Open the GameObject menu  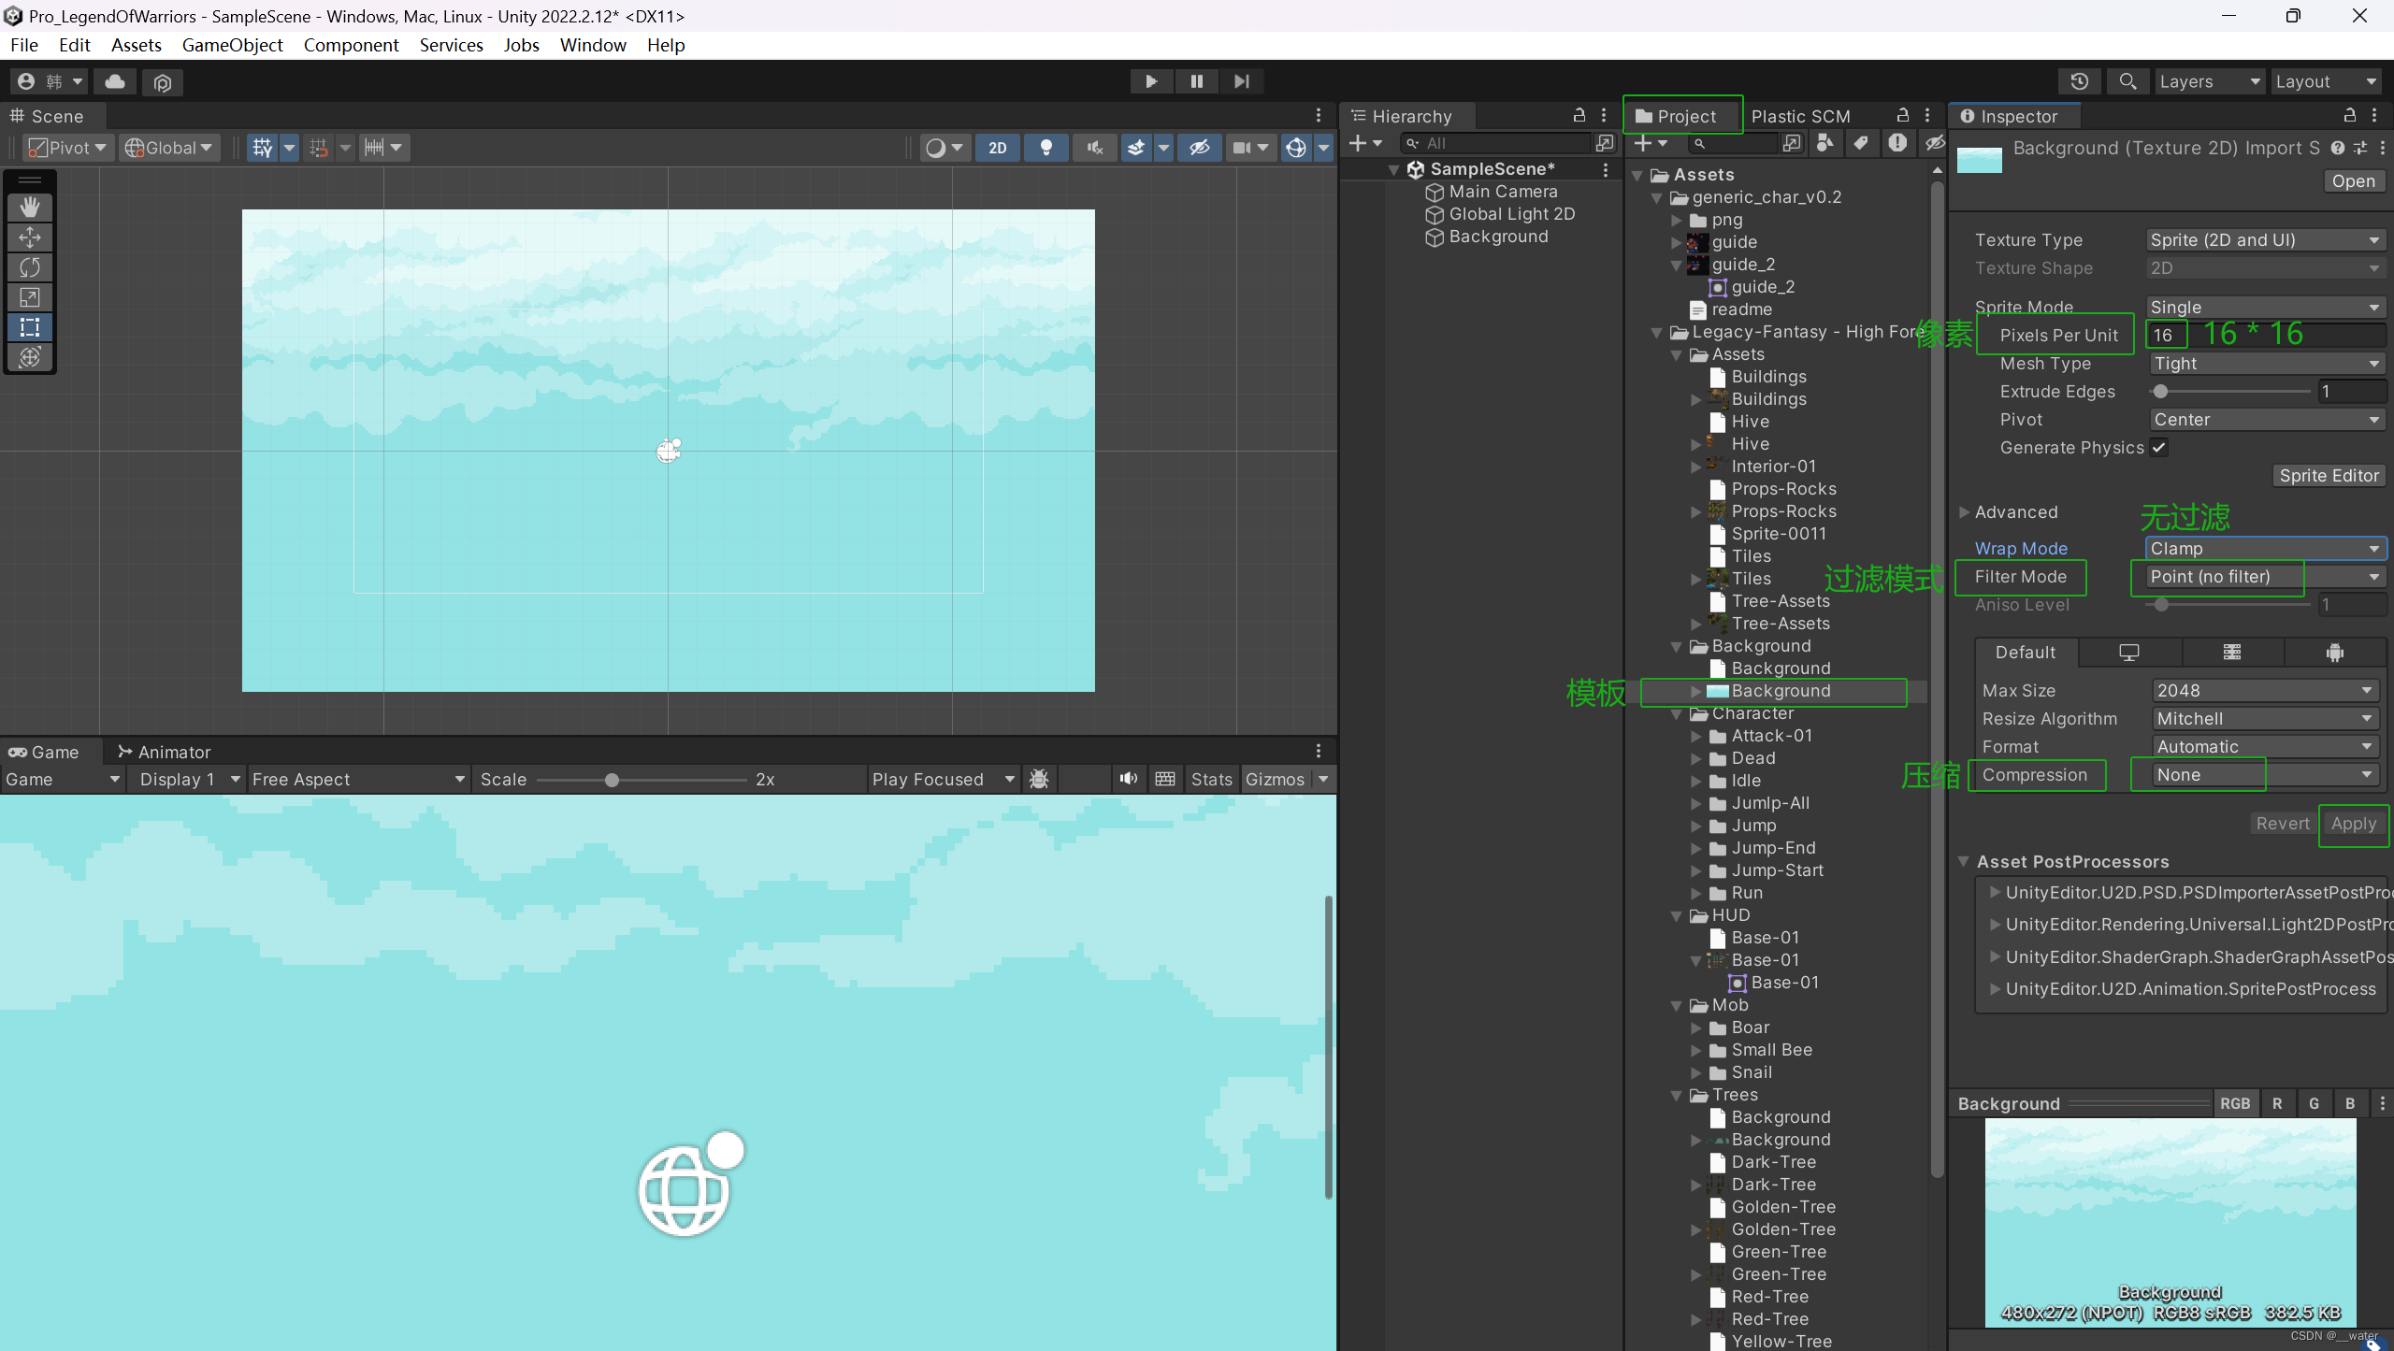[232, 45]
